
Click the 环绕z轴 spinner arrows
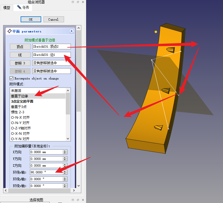[x=65, y=186]
